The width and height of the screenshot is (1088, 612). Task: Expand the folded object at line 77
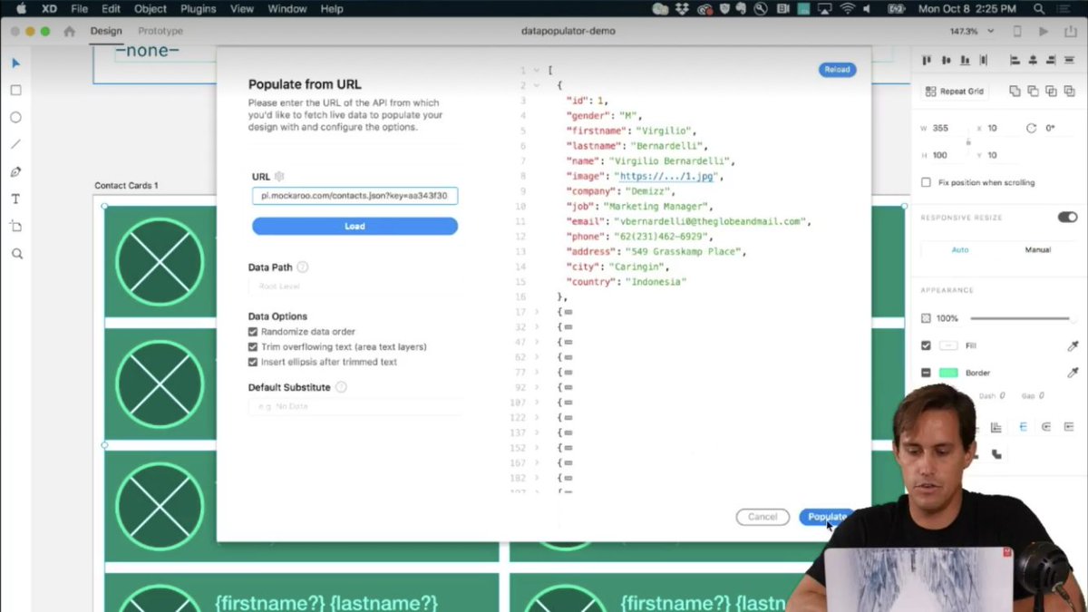[x=537, y=372]
